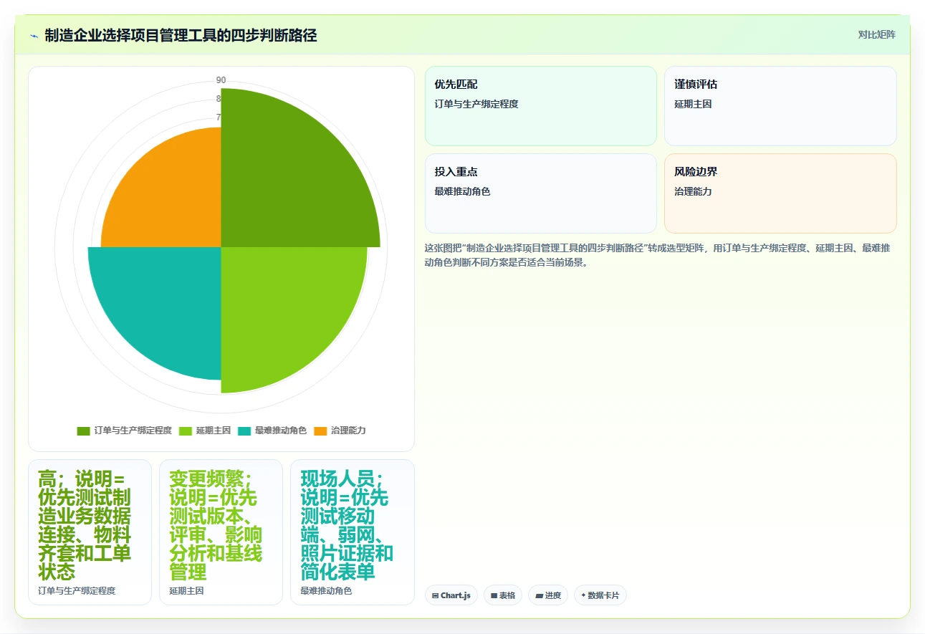925x634 pixels.
Task: Toggle 治理能力 orange legend color box
Action: (320, 431)
